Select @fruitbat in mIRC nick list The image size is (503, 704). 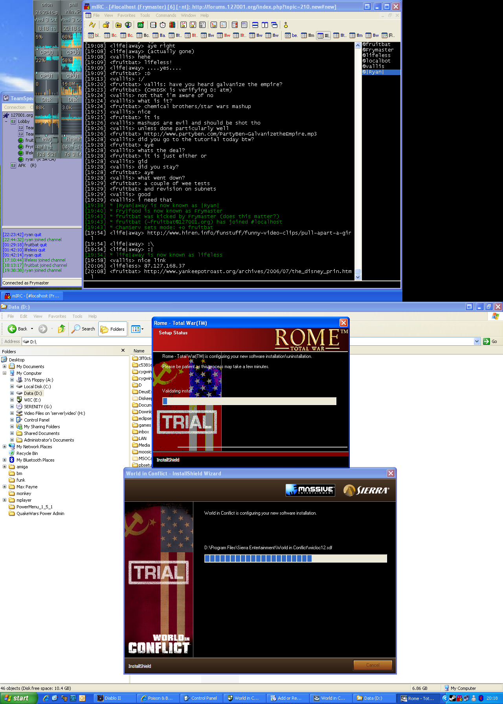pyautogui.click(x=376, y=44)
